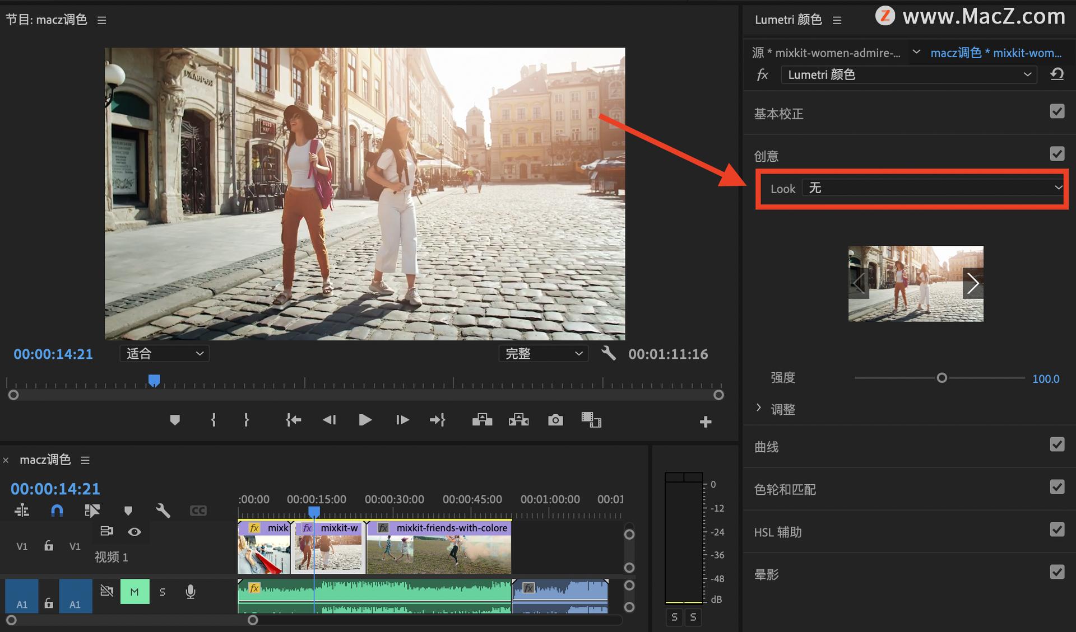1076x632 pixels.
Task: Expand the 晕影 section header
Action: [x=766, y=574]
